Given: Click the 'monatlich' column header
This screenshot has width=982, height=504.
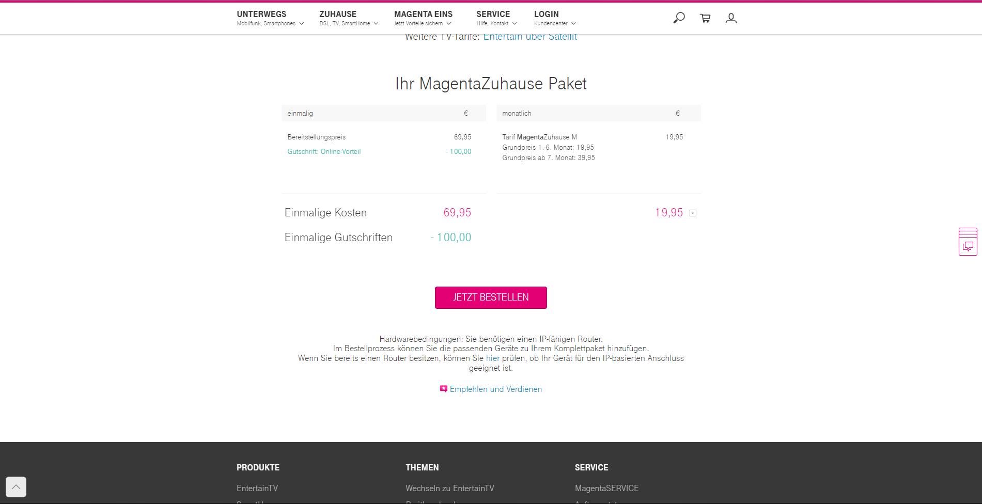Looking at the screenshot, I should (517, 114).
